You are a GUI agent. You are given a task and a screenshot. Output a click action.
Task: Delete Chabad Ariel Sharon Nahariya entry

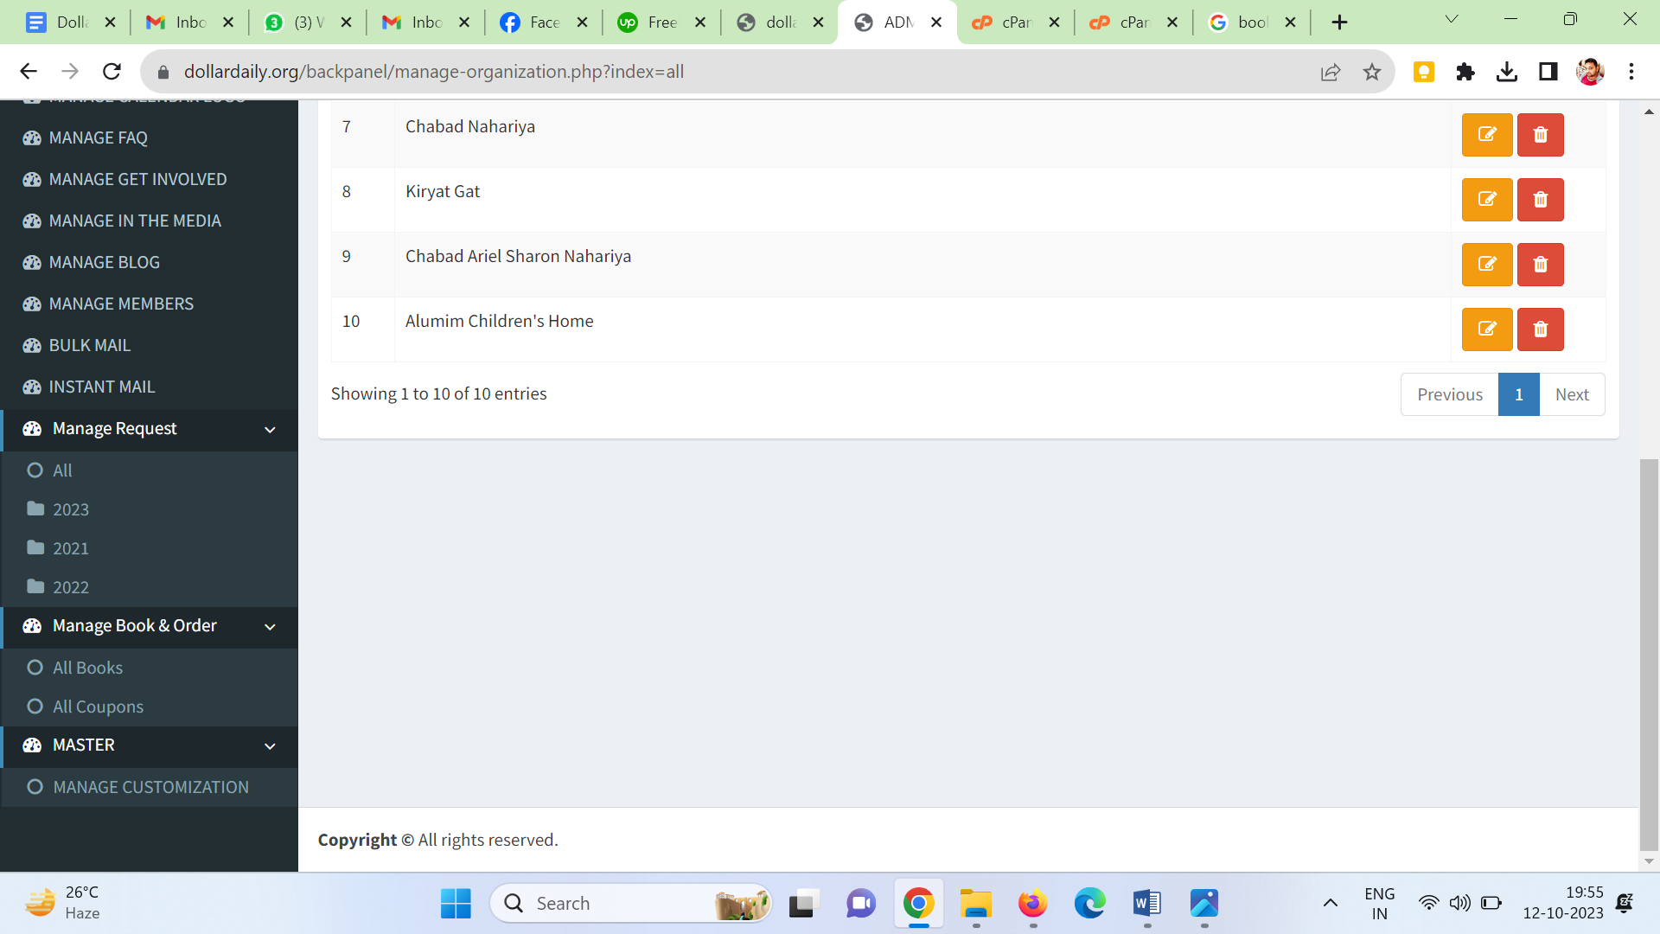click(1540, 265)
